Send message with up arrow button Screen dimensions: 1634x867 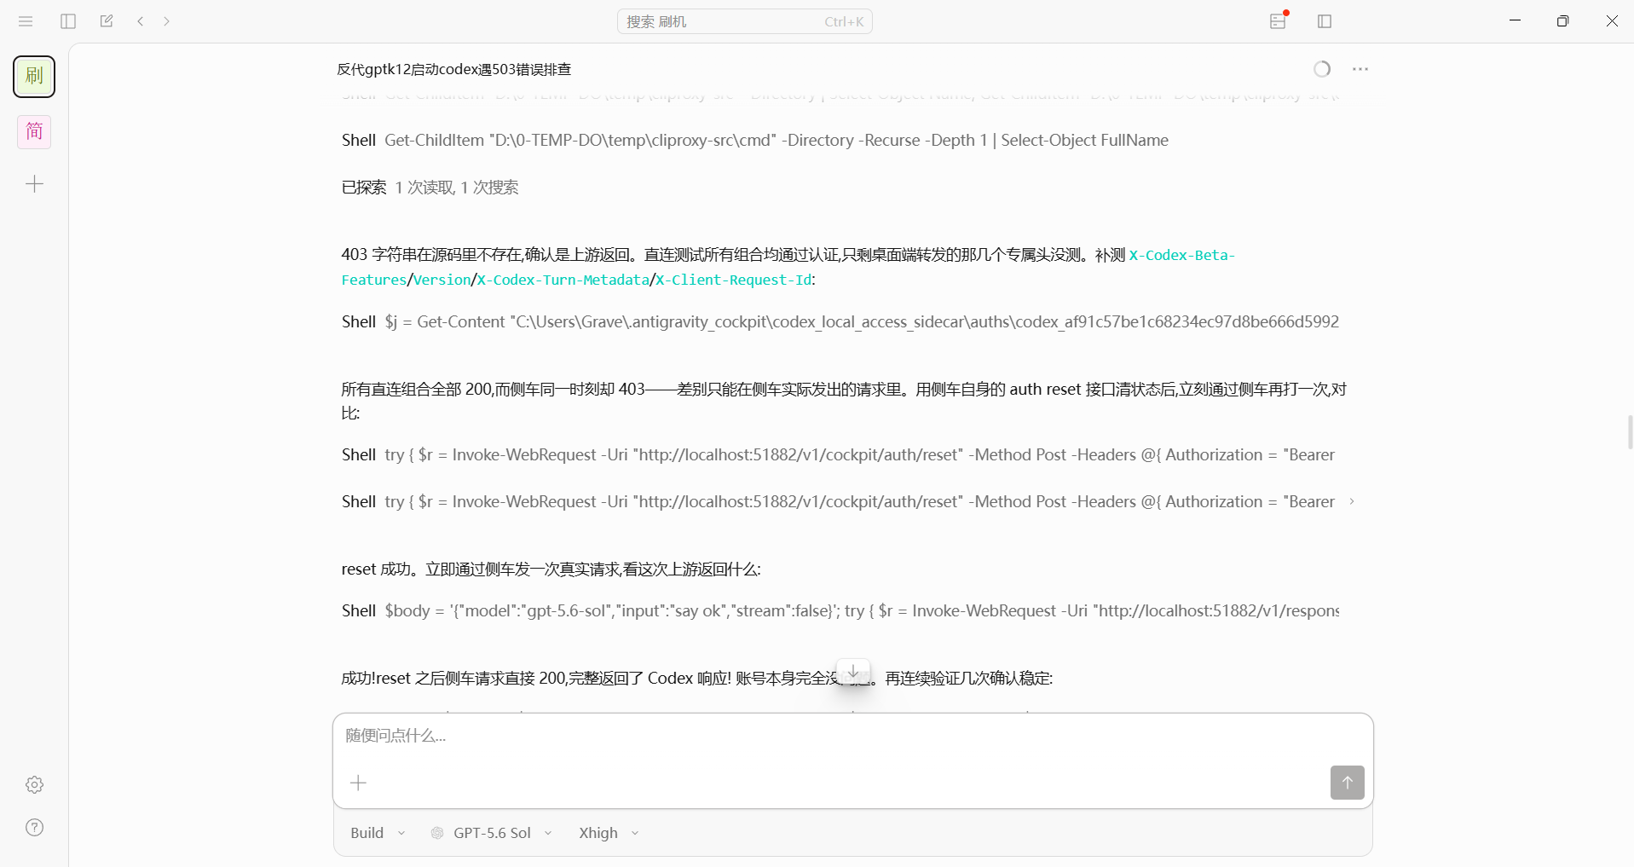pos(1347,783)
